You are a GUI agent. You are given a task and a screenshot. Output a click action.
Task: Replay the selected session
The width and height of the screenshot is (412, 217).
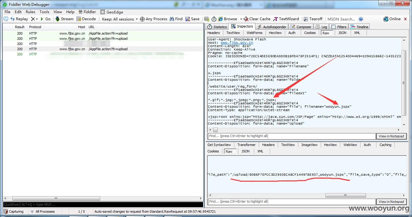click(x=19, y=19)
